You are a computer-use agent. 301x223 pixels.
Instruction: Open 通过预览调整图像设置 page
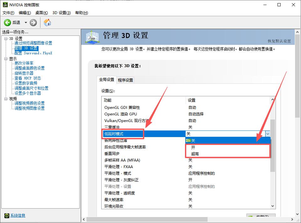[34, 43]
